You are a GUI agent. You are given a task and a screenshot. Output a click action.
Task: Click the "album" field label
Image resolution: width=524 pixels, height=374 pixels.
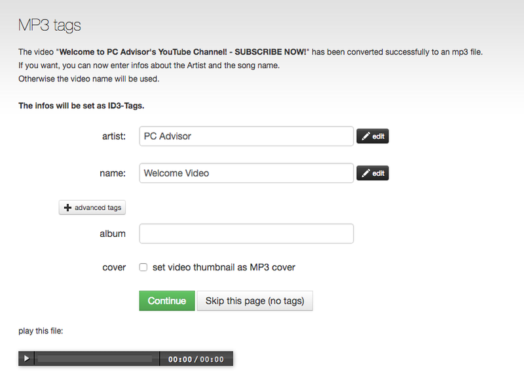click(x=112, y=234)
